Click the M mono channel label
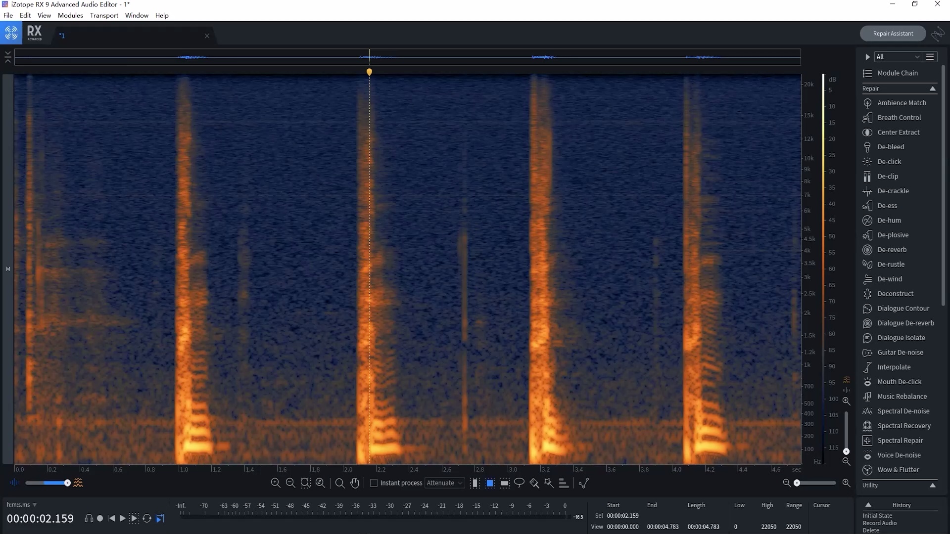The width and height of the screenshot is (950, 534). (8, 269)
